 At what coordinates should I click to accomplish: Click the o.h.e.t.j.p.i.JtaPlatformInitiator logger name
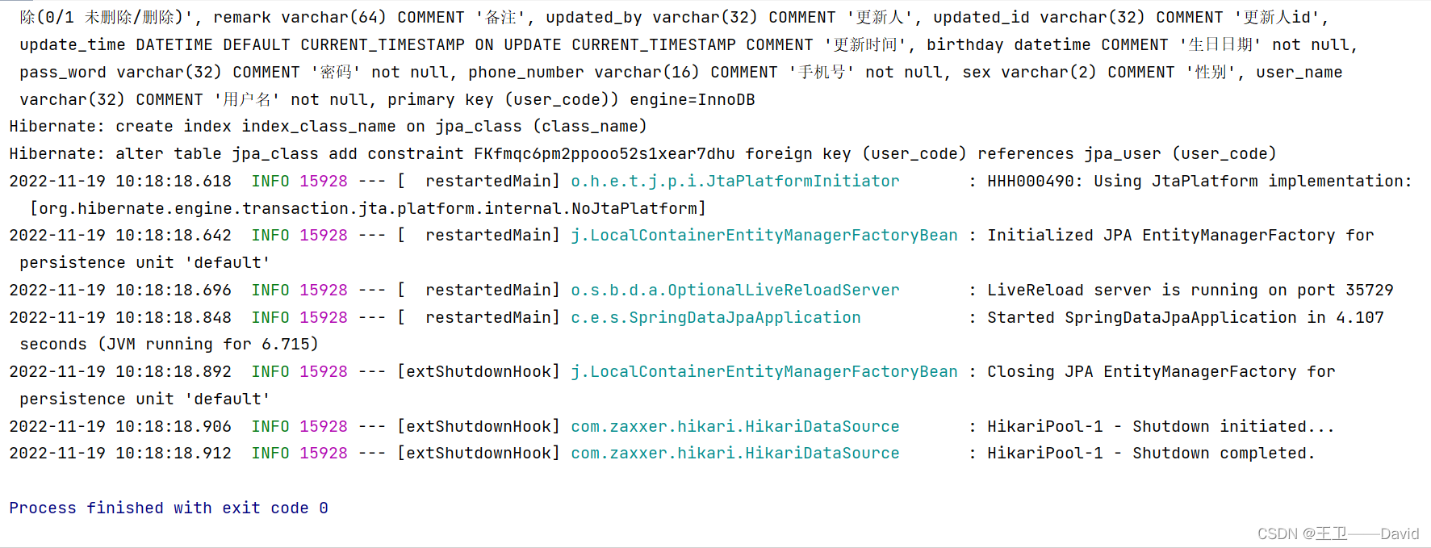[x=734, y=181]
